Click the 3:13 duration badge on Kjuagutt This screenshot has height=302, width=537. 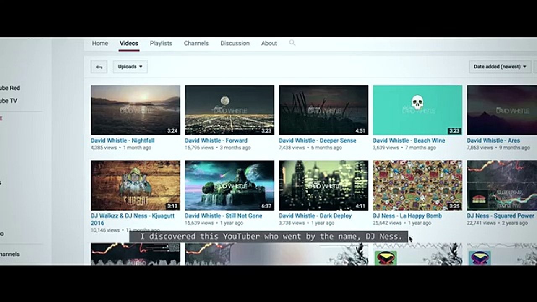(x=172, y=206)
